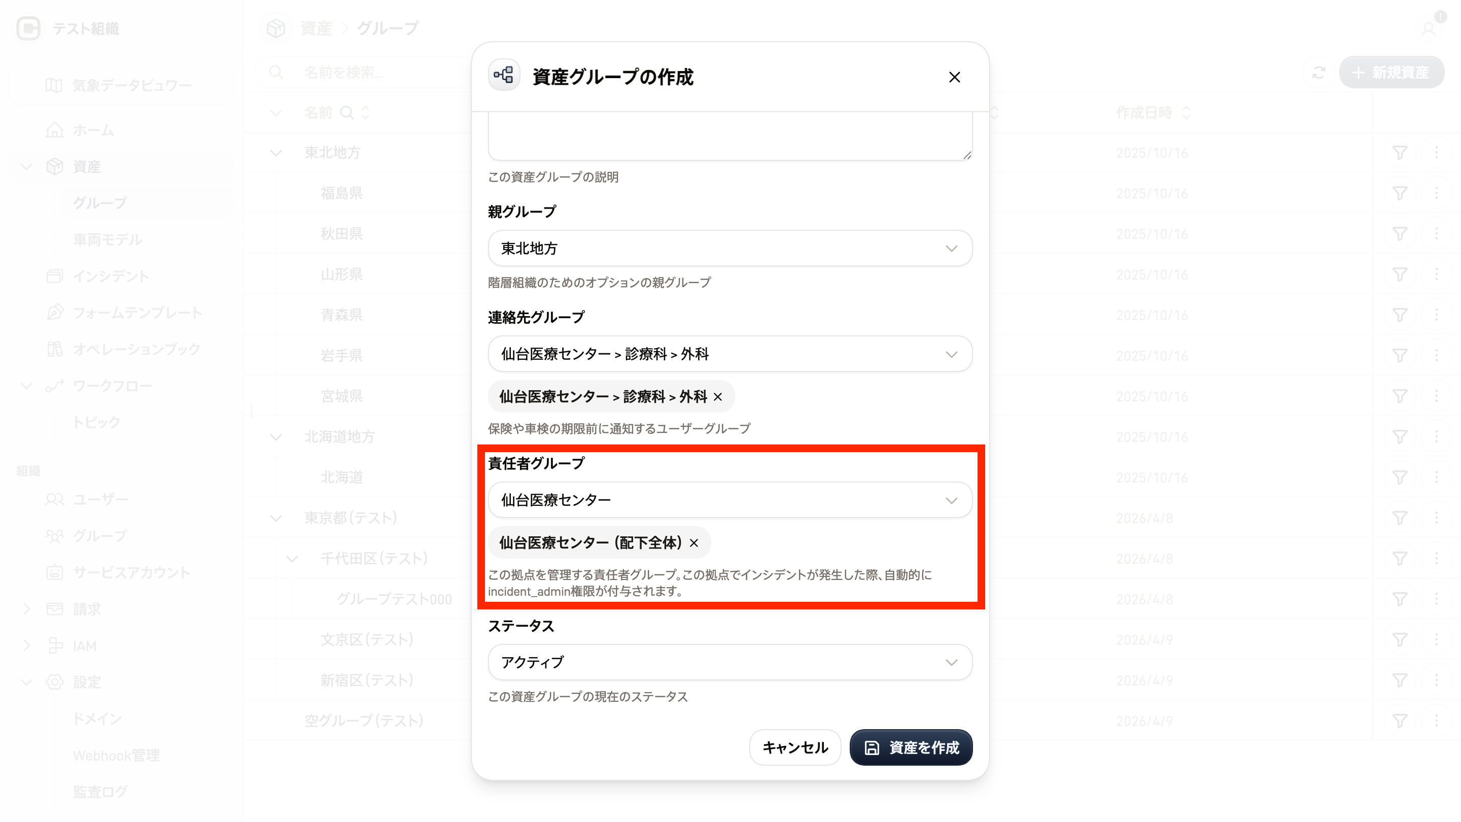Viewport: 1461px width, 822px height.
Task: Open the 親グループ dropdown showing 東北地方
Action: point(730,249)
